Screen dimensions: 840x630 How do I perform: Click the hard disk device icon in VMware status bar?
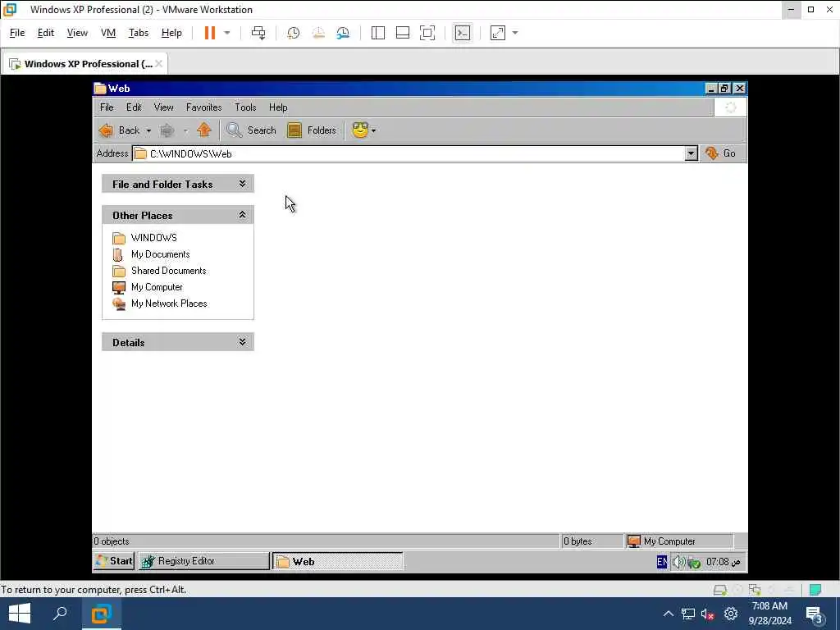719,590
